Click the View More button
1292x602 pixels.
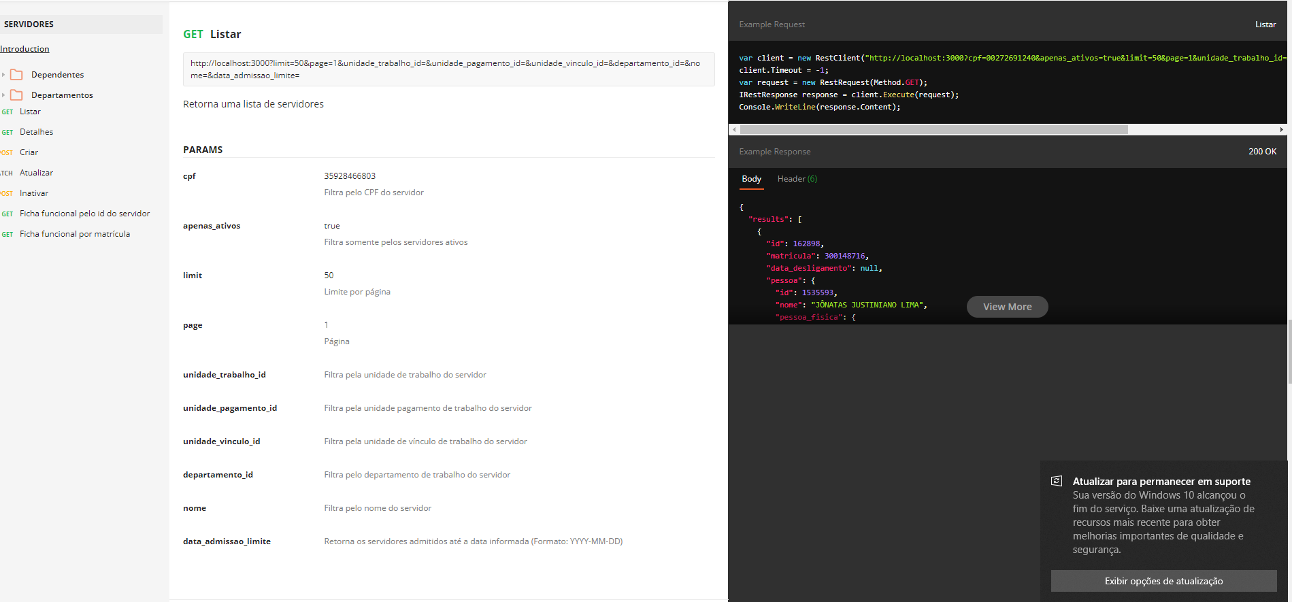click(1008, 307)
